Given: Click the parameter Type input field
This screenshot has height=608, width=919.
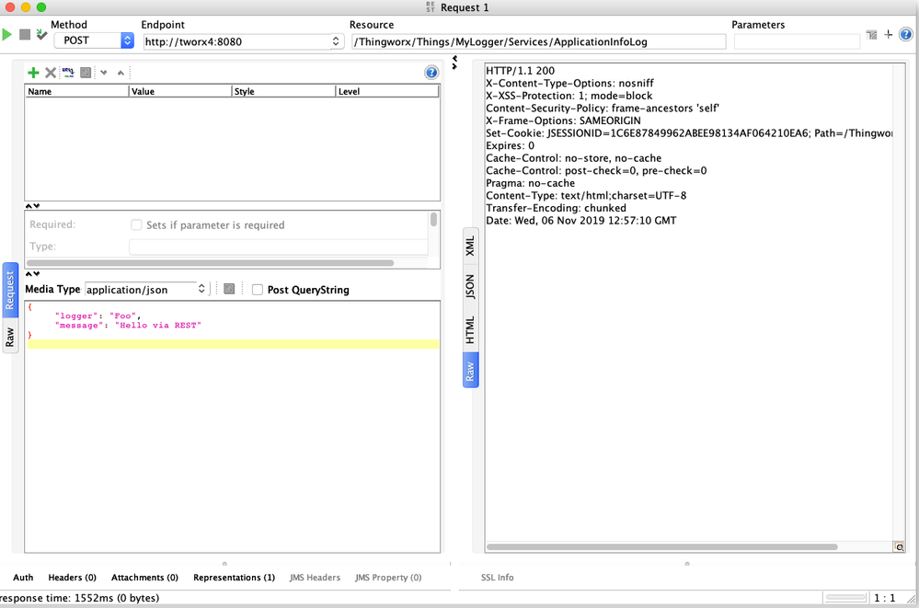Looking at the screenshot, I should pos(279,247).
